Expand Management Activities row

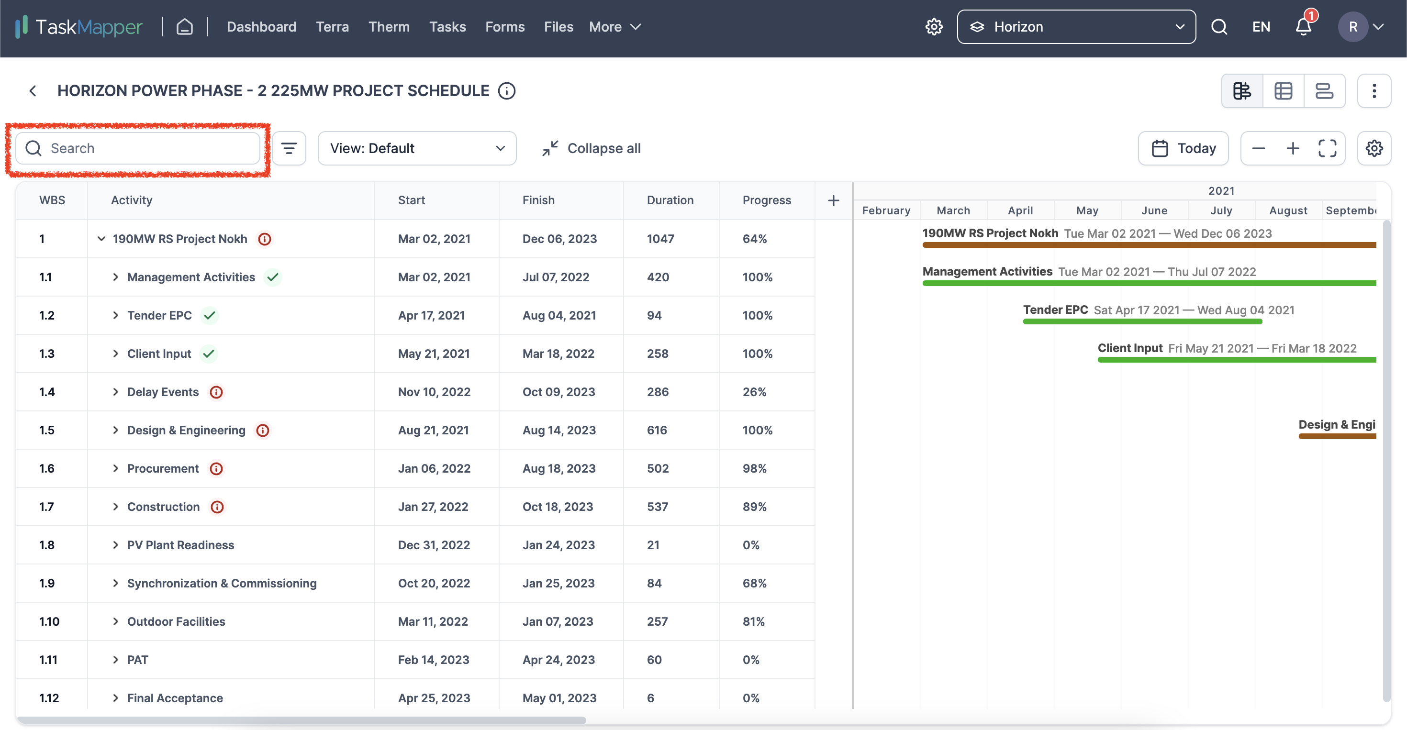pos(115,277)
